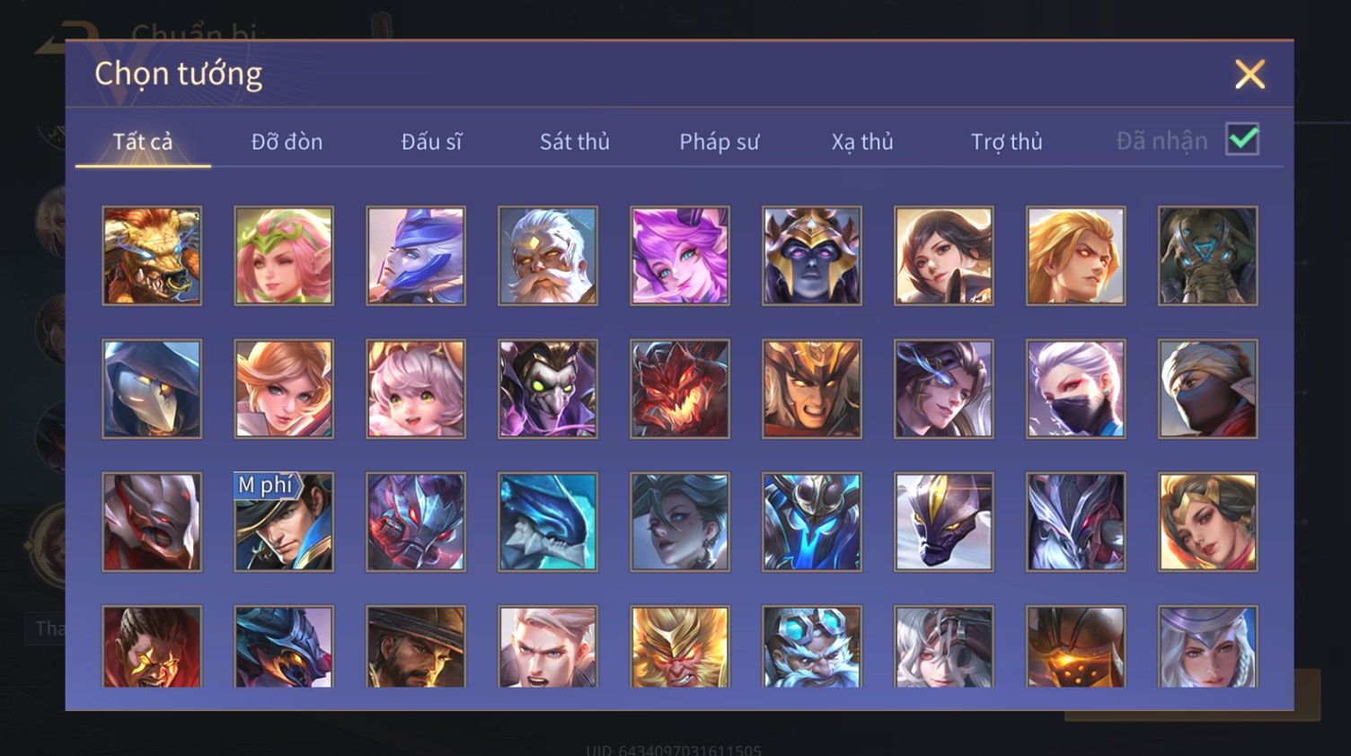Image resolution: width=1351 pixels, height=756 pixels.
Task: Choose the blue shark hero portrait
Action: pos(548,522)
